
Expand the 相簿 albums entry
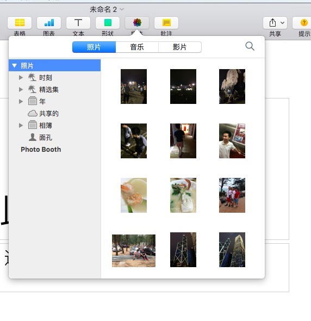[21, 125]
